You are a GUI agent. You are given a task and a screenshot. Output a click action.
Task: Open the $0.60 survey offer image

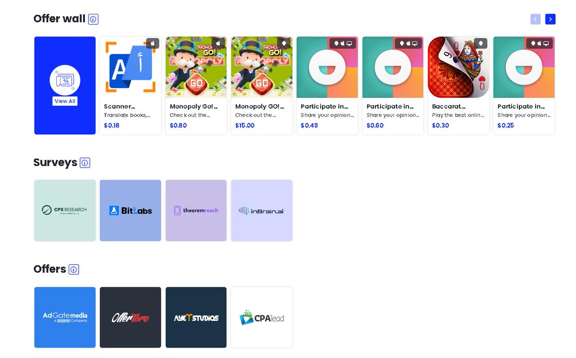(x=393, y=67)
